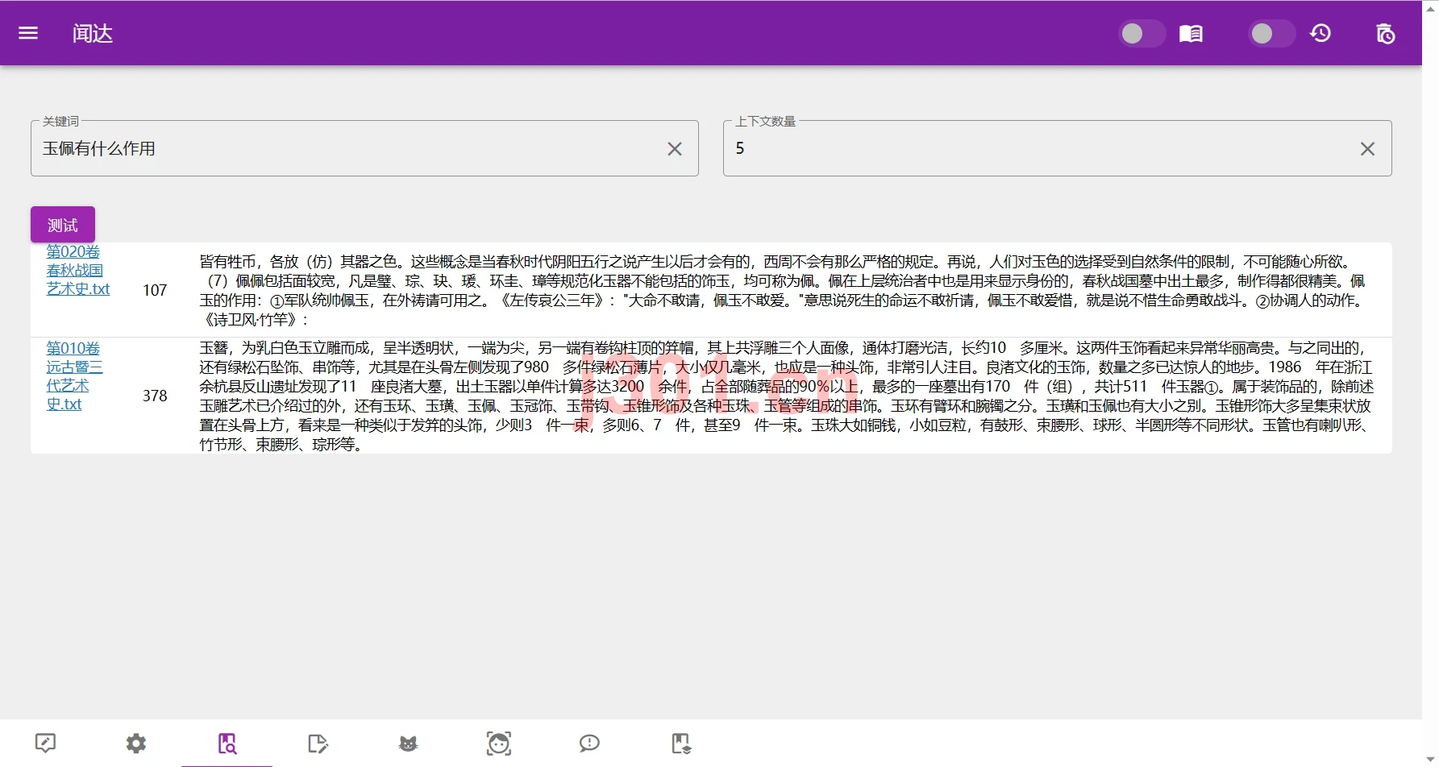The height and width of the screenshot is (767, 1439).
Task: Switch to the chat-edit tab in the bottom bar
Action: [45, 743]
